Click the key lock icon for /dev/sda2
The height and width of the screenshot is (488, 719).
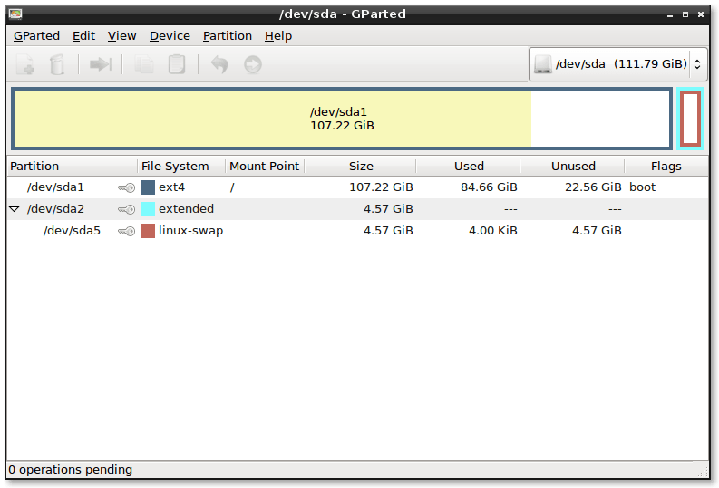pyautogui.click(x=126, y=209)
